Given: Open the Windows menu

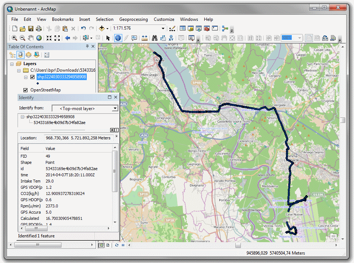Looking at the screenshot, I should pyautogui.click(x=189, y=19).
